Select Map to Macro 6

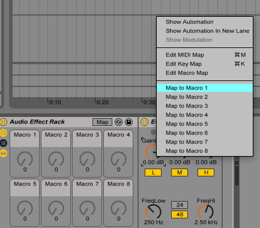(205, 133)
